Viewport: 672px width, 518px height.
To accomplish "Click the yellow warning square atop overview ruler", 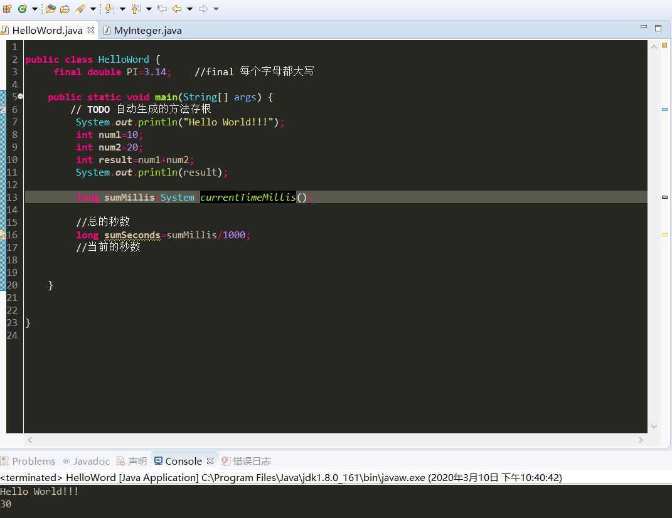I will (x=664, y=45).
